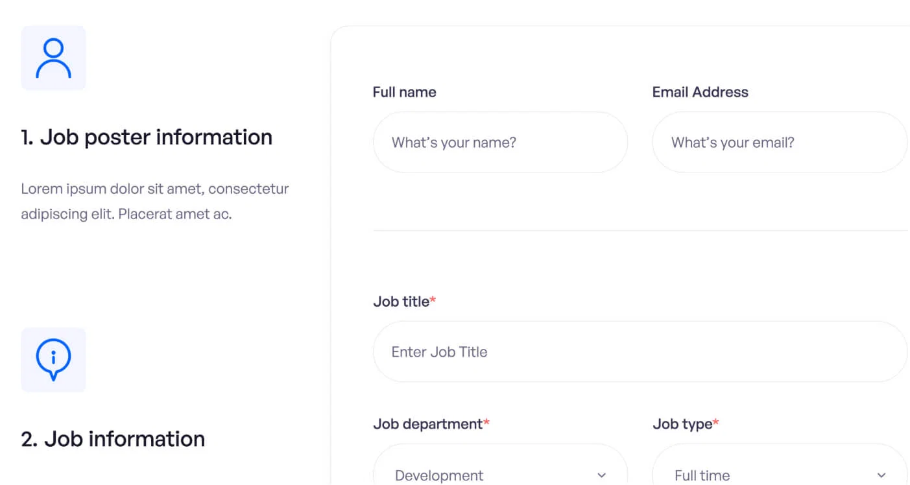Select the info icon beside Job information section
Viewport: 910px width, 485px height.
pos(53,359)
